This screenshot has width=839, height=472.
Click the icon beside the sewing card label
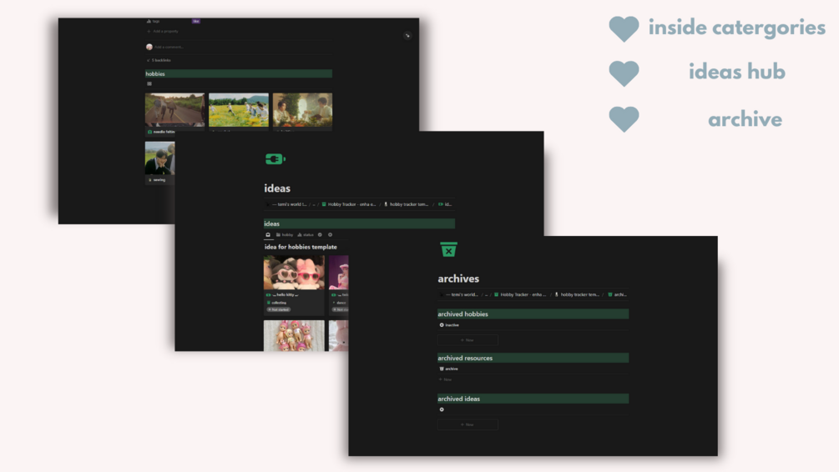coord(149,180)
